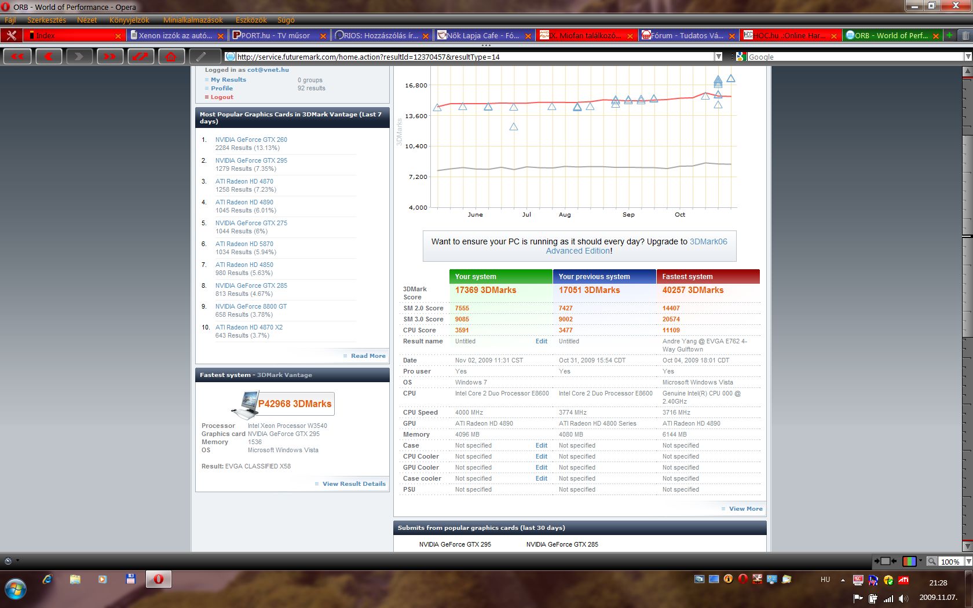The image size is (973, 608).
Task: Edit the Result name field
Action: point(541,341)
